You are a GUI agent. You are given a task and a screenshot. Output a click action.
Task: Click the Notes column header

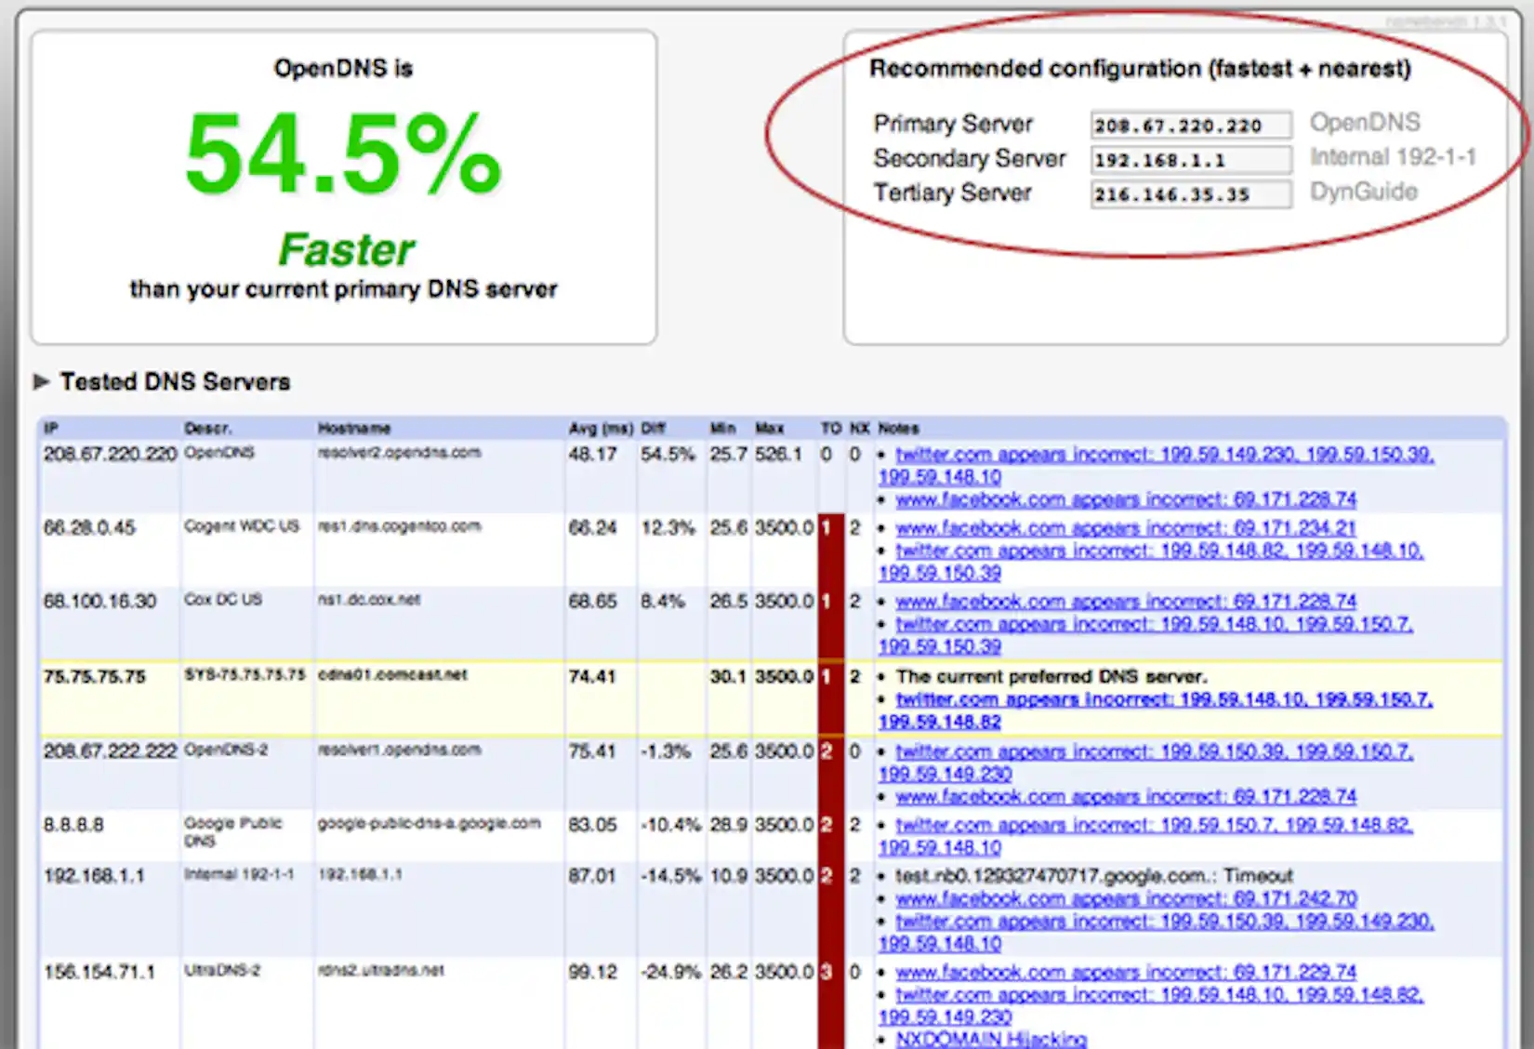(899, 428)
